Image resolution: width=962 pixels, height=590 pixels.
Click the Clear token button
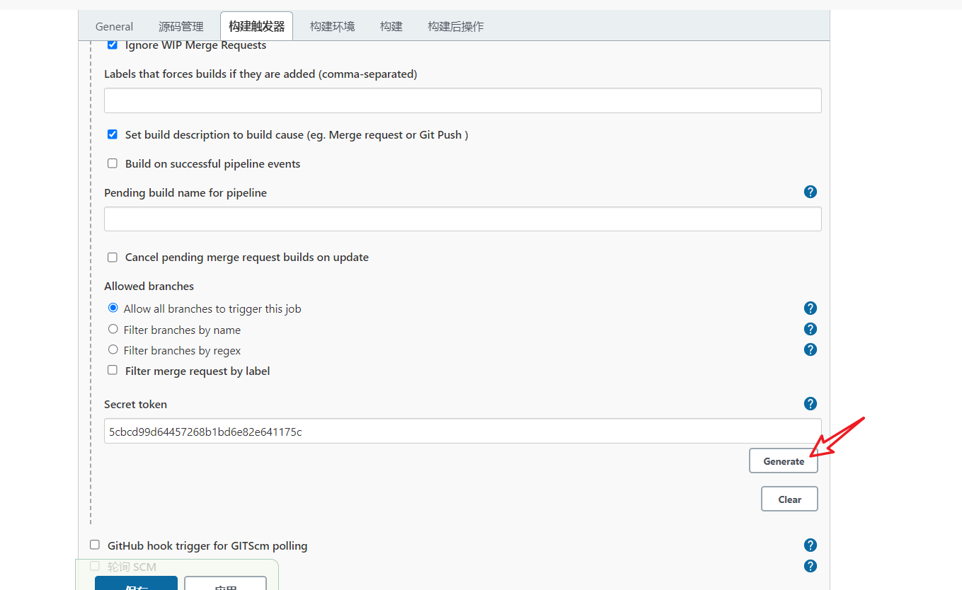pos(789,499)
